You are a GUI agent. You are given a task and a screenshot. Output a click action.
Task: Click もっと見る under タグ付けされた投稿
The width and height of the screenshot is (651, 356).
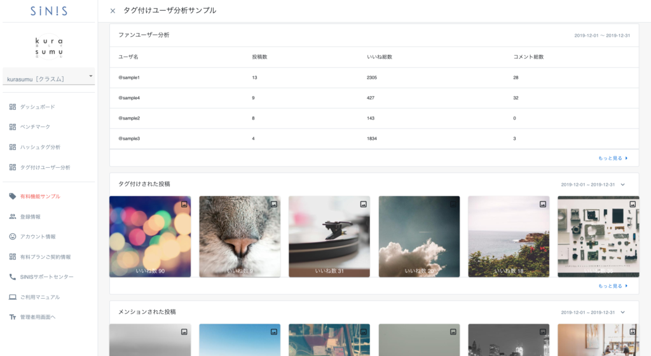(x=613, y=286)
